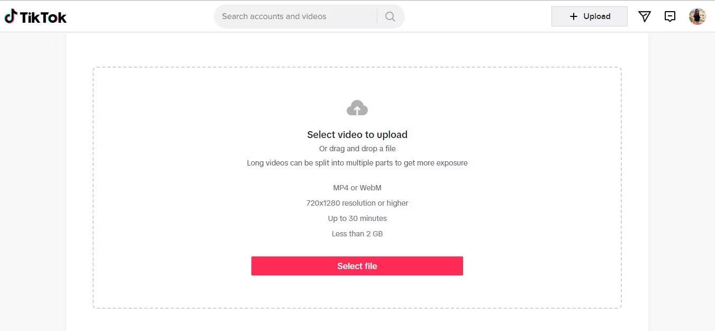Click the TikTok logo to go home

click(x=35, y=16)
